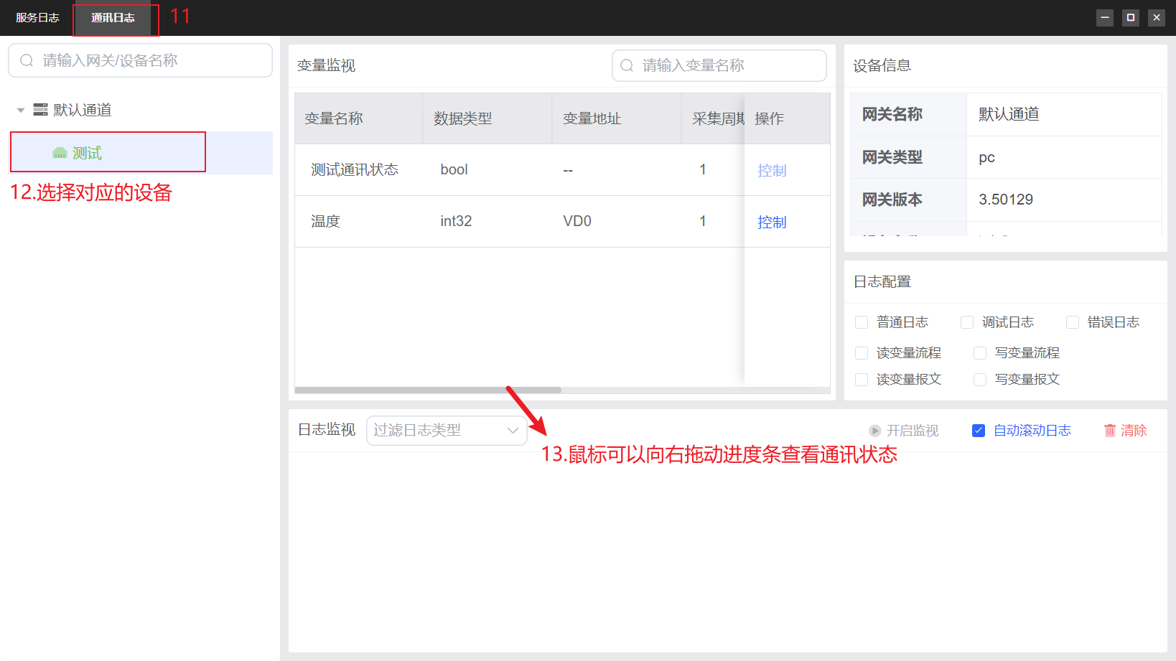Image resolution: width=1176 pixels, height=661 pixels.
Task: Click the green device icon beside 测试
Action: [60, 153]
